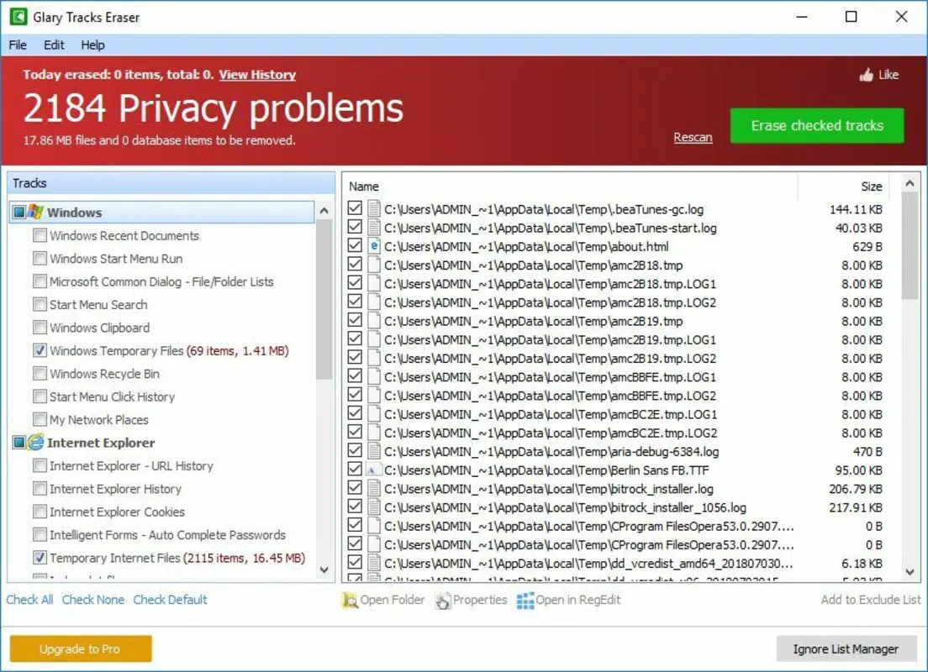Click the Properties icon
The height and width of the screenshot is (672, 928).
pyautogui.click(x=443, y=600)
